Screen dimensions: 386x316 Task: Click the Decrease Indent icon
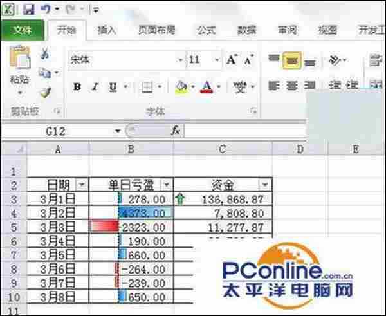click(335, 85)
